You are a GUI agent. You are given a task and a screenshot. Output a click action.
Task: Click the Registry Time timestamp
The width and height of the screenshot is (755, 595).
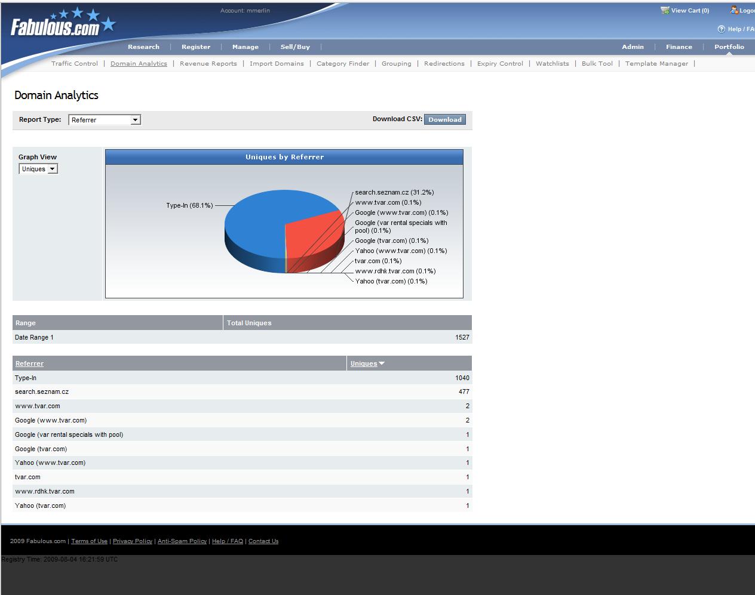pyautogui.click(x=60, y=559)
